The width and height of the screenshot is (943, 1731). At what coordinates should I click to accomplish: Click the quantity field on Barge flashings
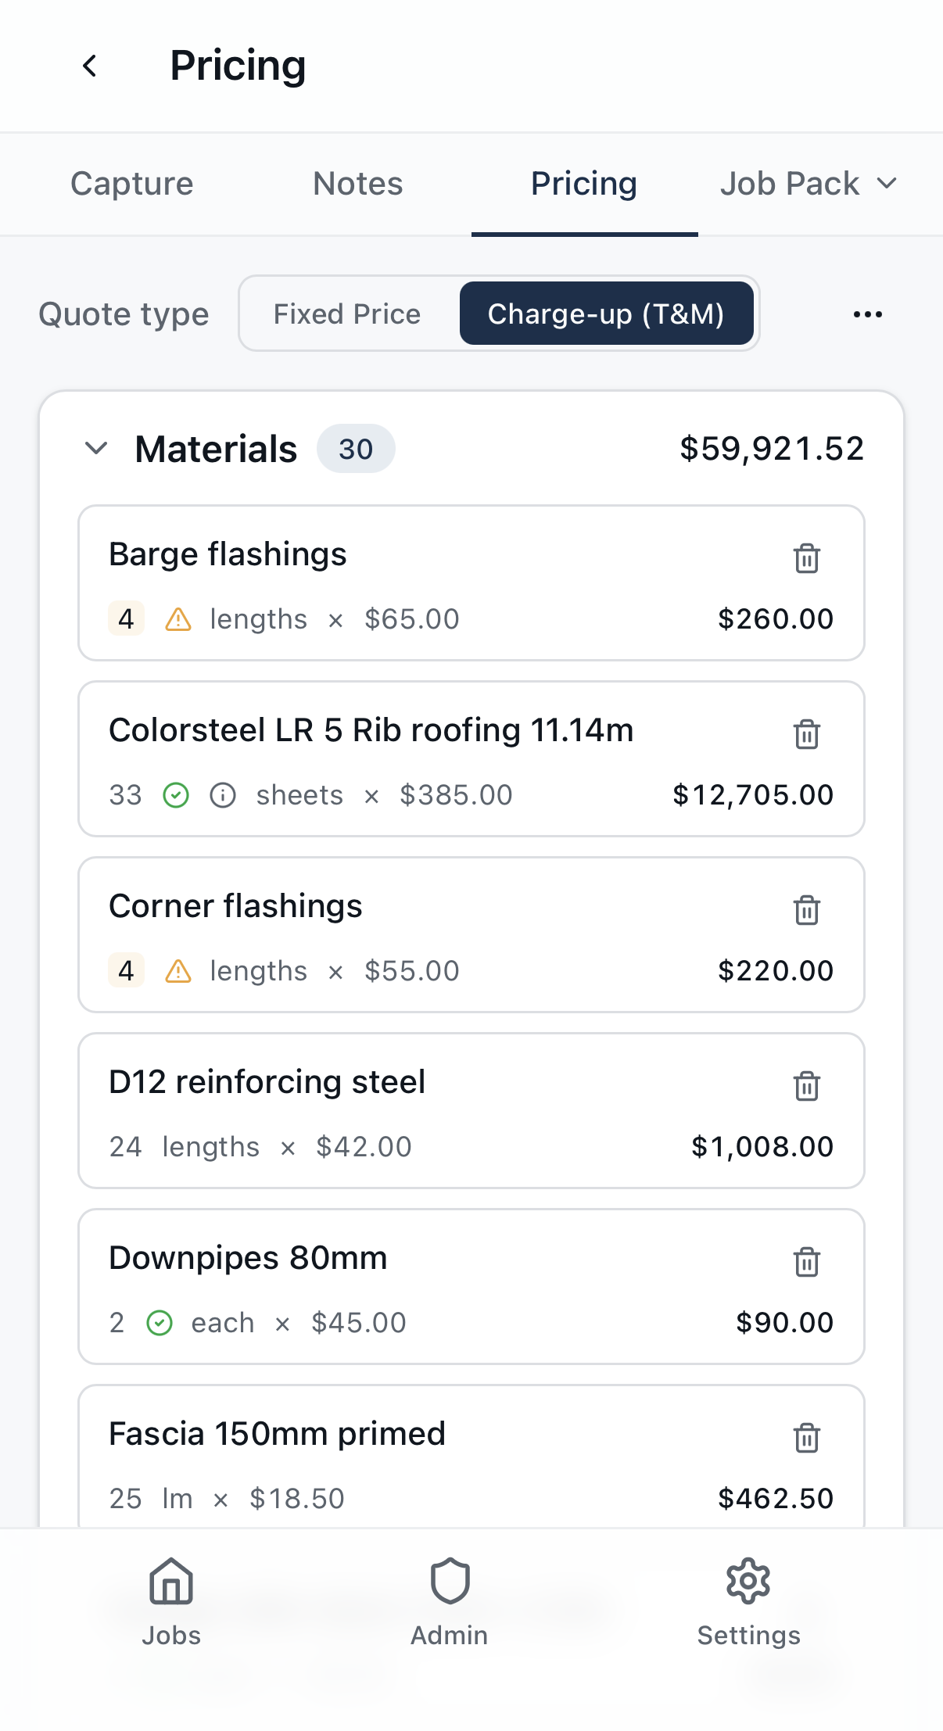point(125,618)
